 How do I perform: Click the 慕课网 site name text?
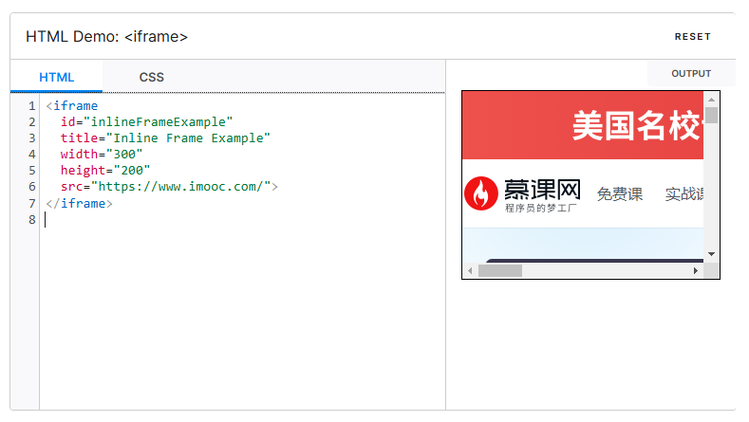(542, 191)
